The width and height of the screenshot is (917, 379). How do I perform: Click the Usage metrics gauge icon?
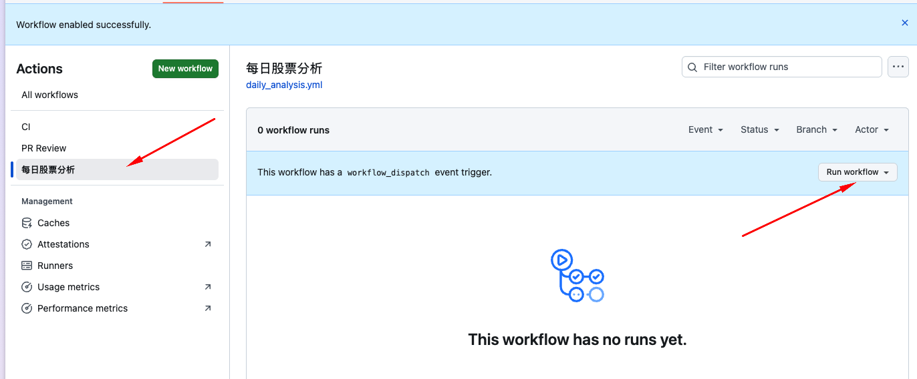click(27, 287)
